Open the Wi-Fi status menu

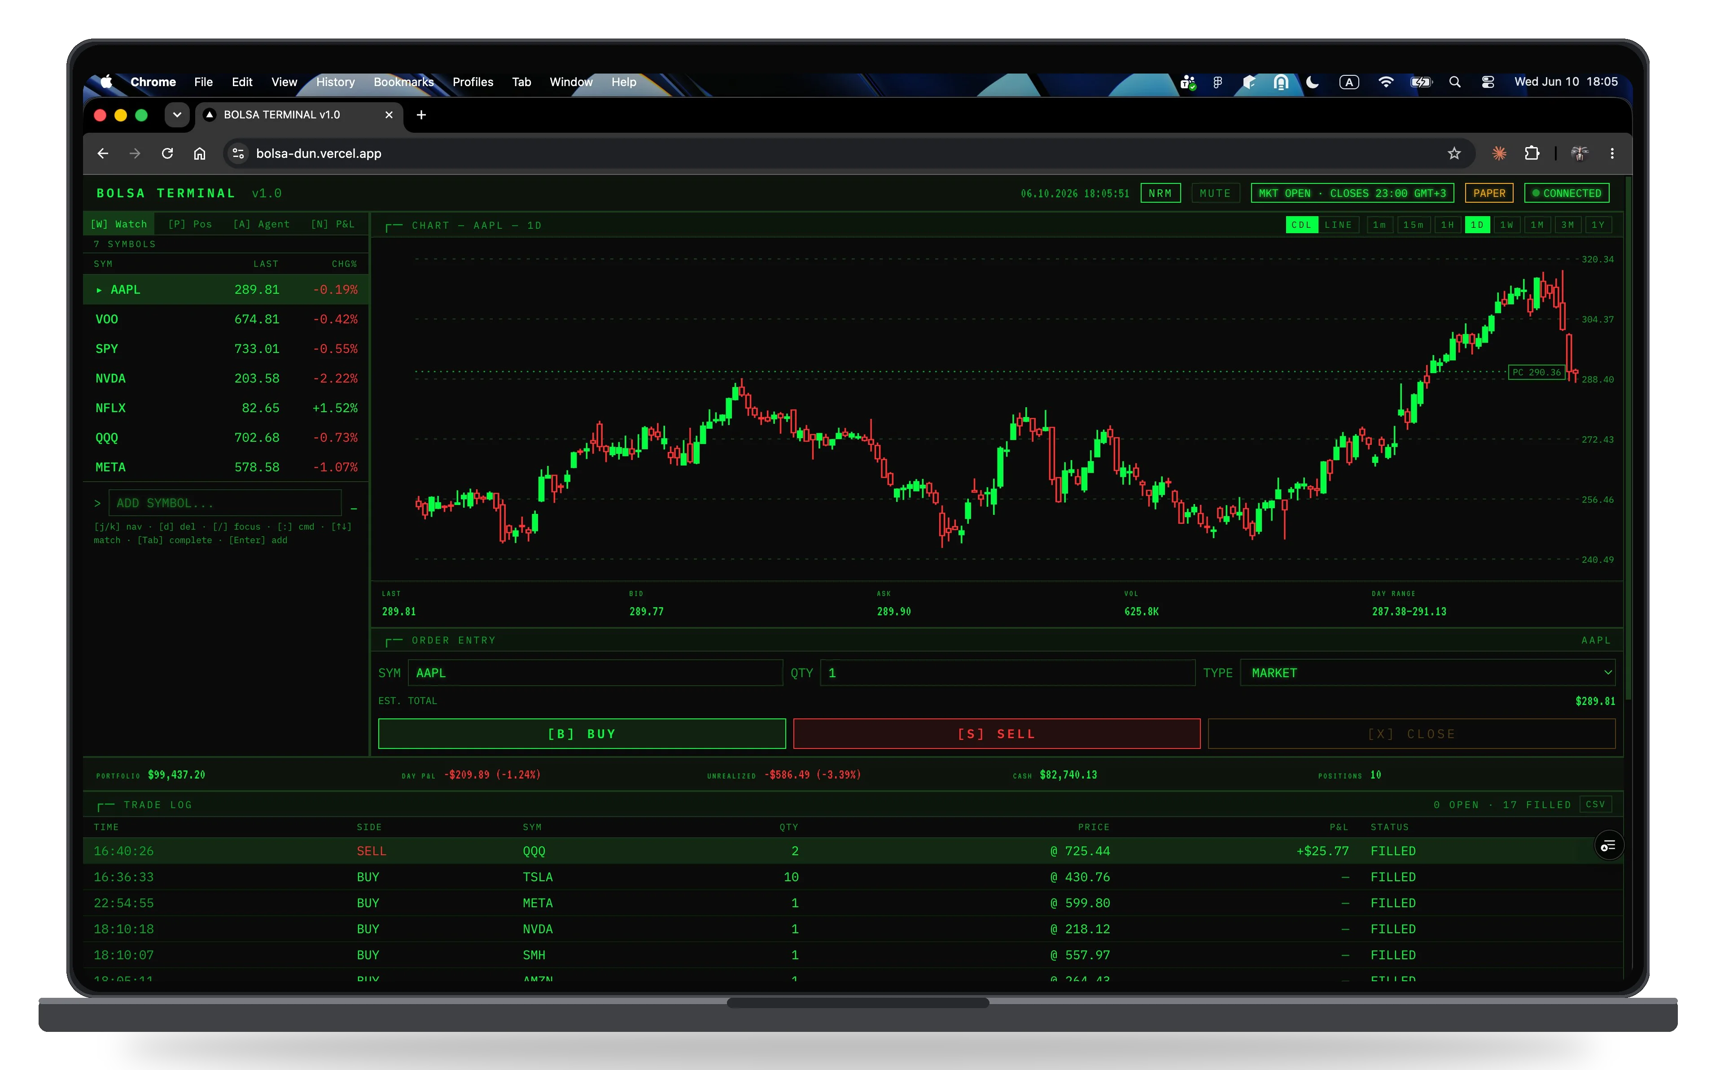pyautogui.click(x=1385, y=82)
